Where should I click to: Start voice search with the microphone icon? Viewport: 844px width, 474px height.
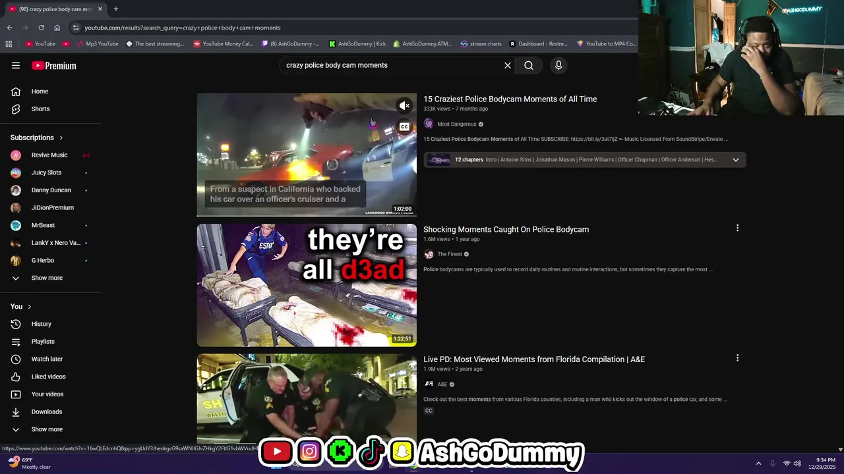click(558, 65)
